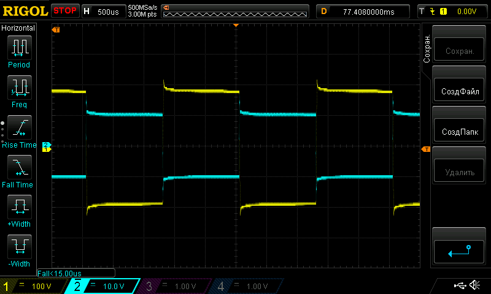Click the trigger level 0.00V readout
Viewport: 491px width, 294px height.
(466, 12)
